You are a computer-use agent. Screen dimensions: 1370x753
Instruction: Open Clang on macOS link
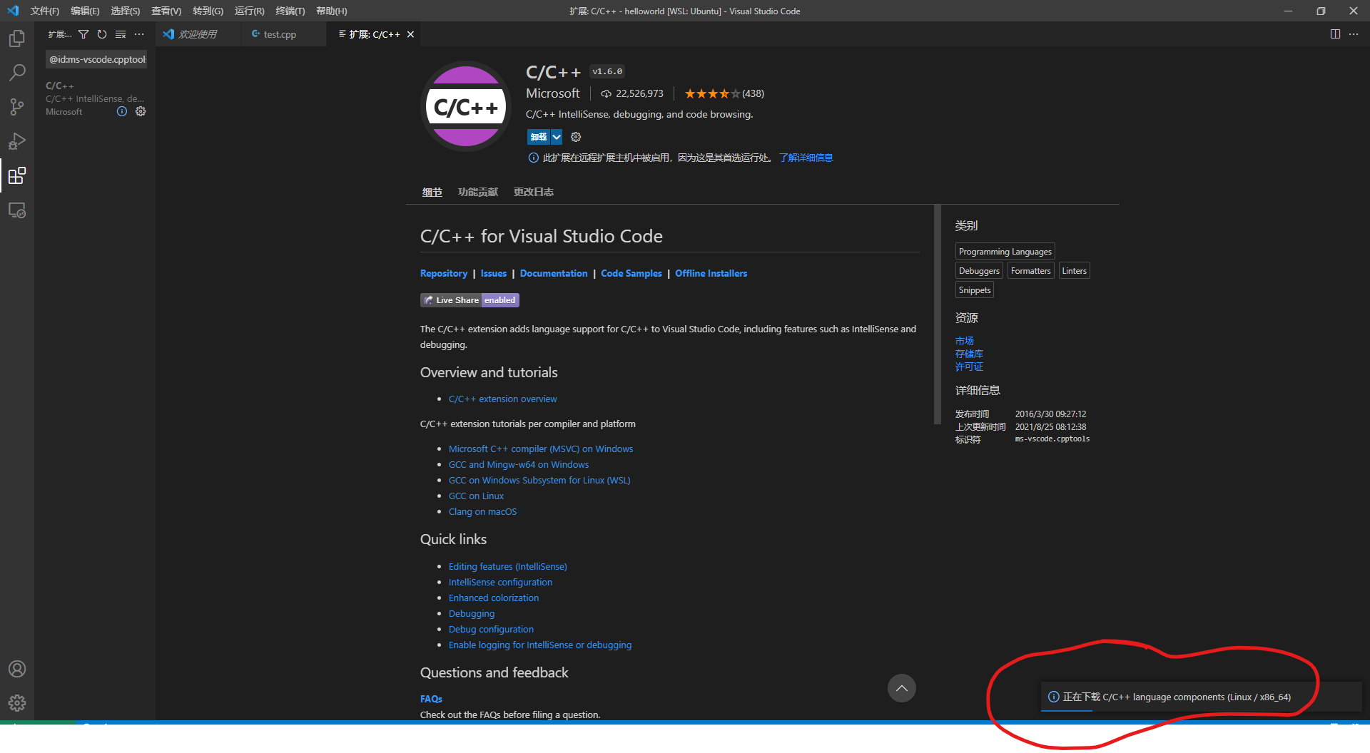[482, 511]
